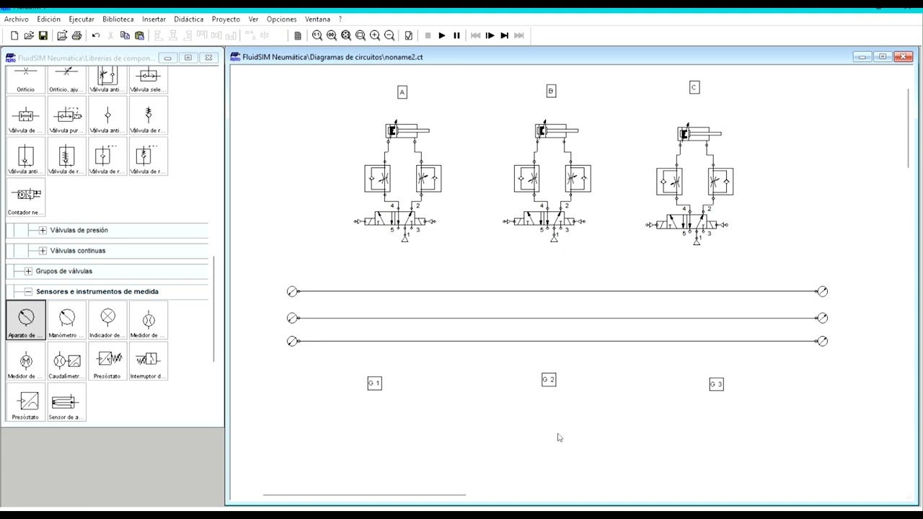Select the cylinder below label C
The width and height of the screenshot is (923, 519).
pos(699,133)
